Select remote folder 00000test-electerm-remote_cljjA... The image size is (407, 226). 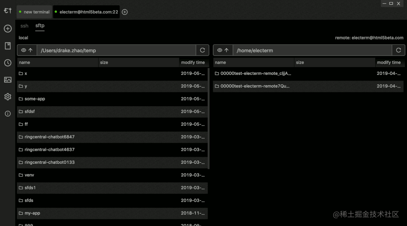[308, 73]
